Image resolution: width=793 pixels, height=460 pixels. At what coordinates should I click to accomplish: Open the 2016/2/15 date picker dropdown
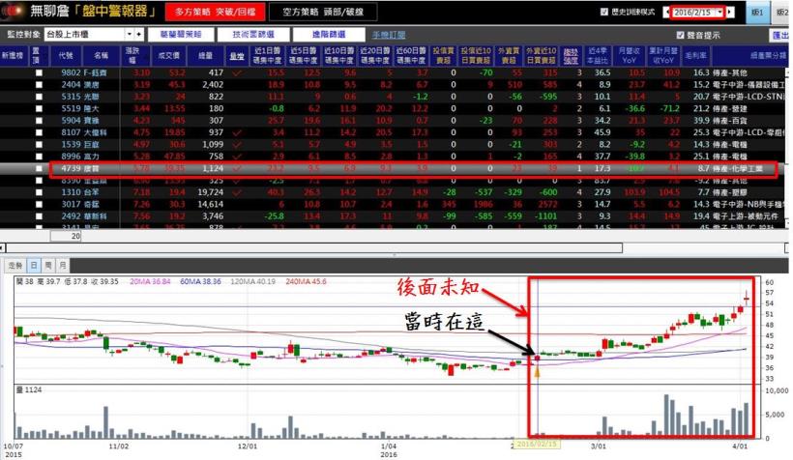pos(720,13)
